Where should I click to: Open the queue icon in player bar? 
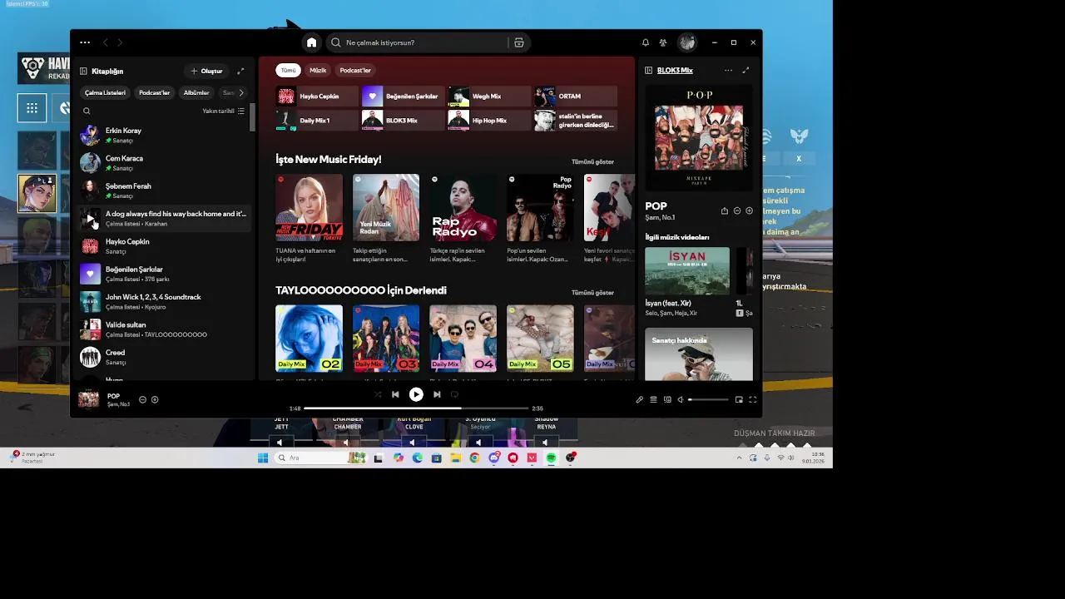[x=653, y=399]
